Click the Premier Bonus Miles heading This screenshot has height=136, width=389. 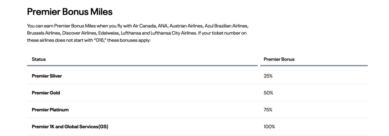pos(70,12)
